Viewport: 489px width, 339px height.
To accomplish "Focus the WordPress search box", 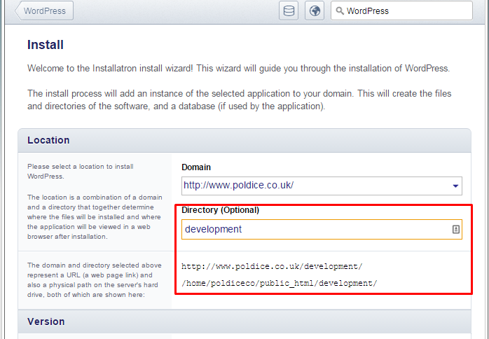I will tap(401, 11).
